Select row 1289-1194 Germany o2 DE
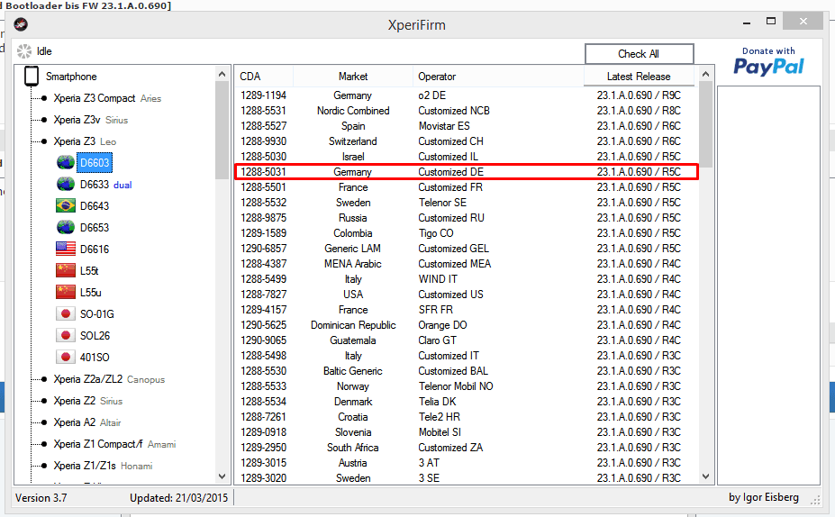835x517 pixels. tap(466, 95)
